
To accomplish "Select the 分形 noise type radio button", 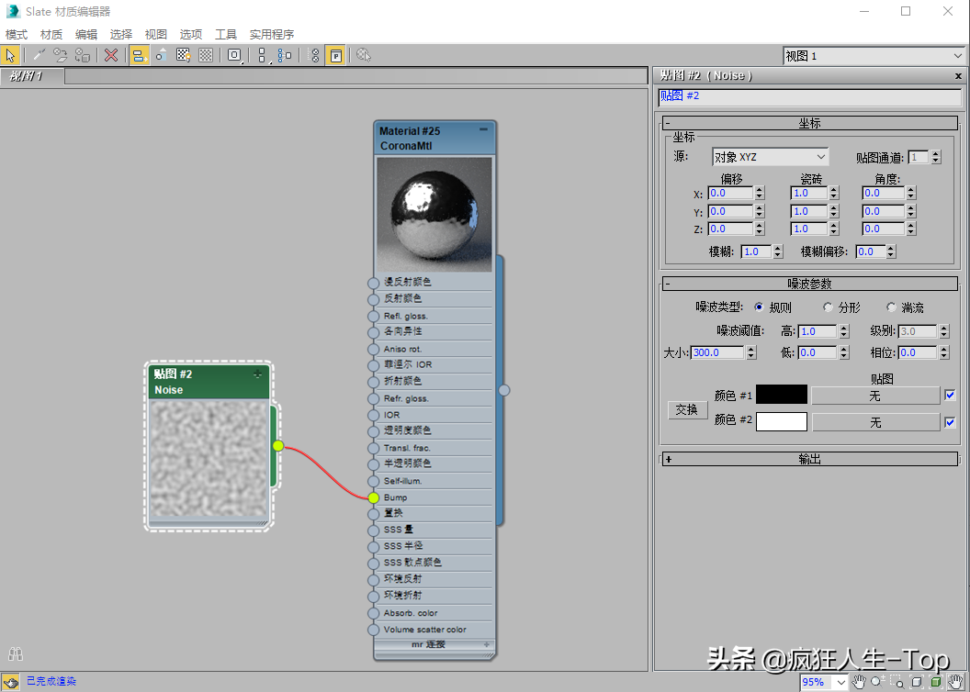I will (x=828, y=307).
